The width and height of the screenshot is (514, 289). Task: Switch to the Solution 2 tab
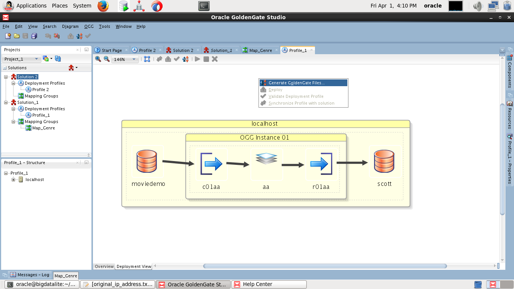pos(183,50)
